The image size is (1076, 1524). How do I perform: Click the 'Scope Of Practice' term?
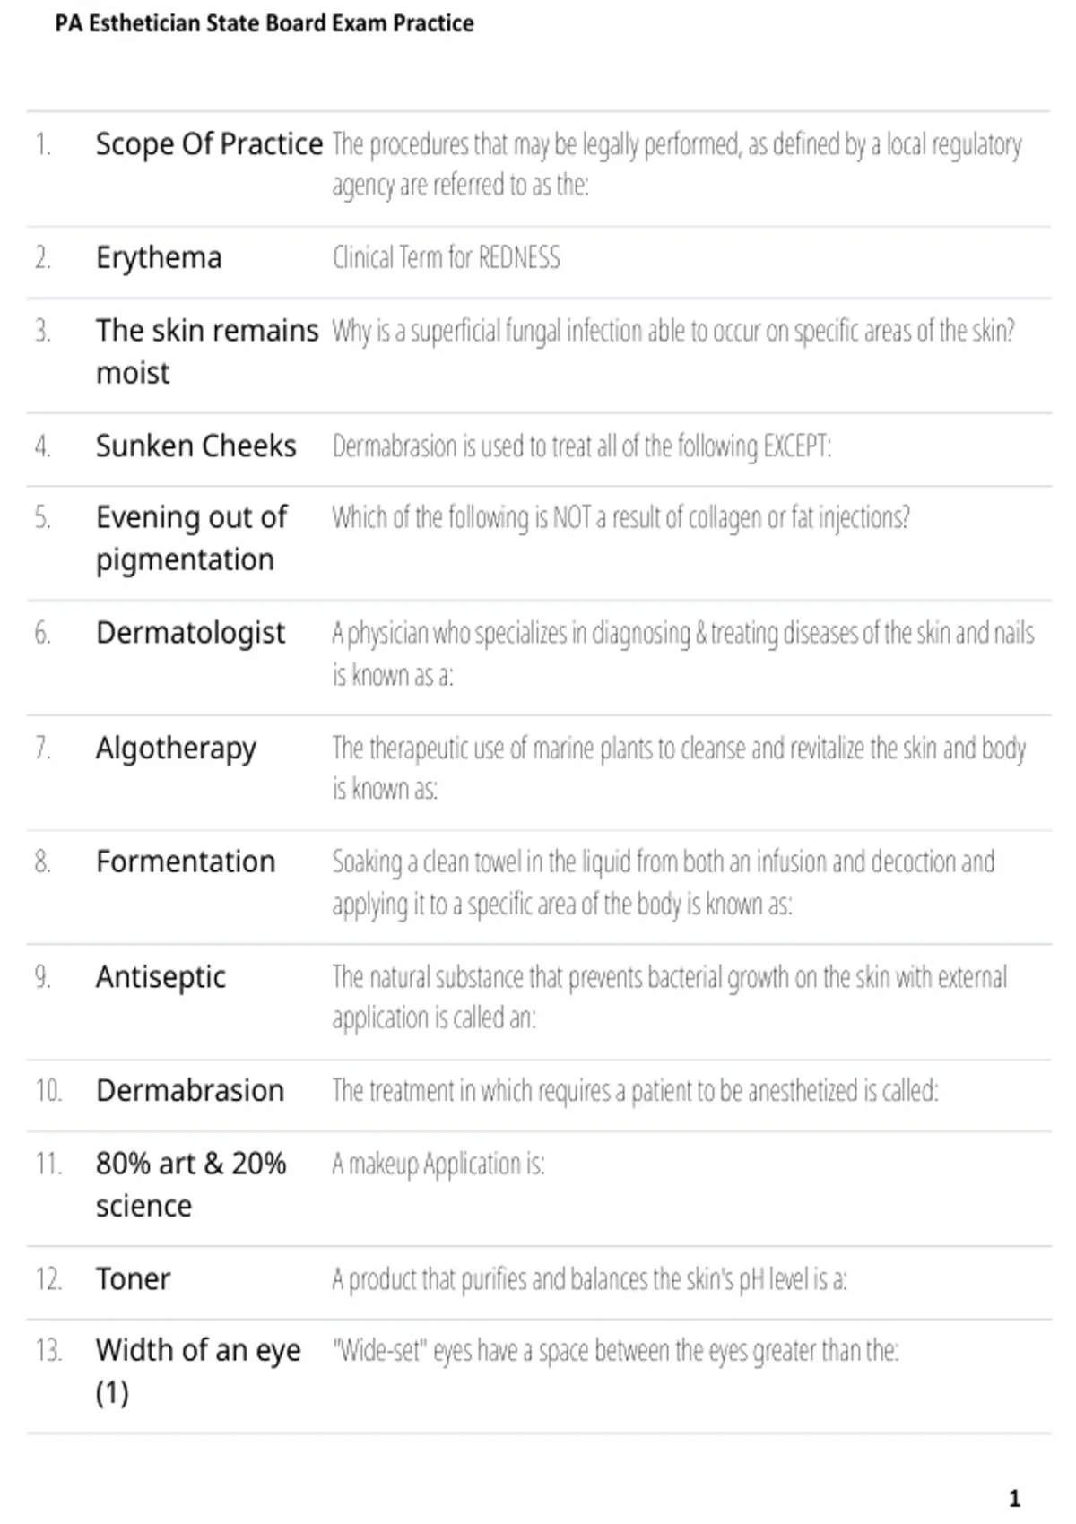click(x=209, y=144)
